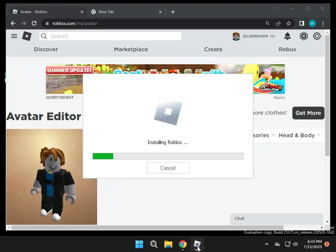Open the Discover menu
336x252 pixels.
(46, 49)
